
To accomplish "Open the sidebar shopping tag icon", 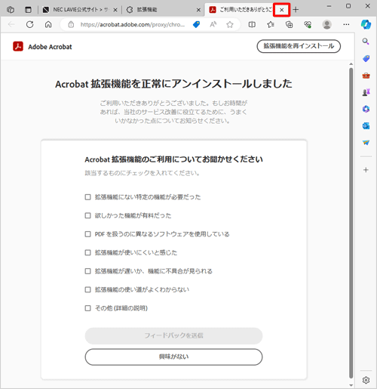I will coord(366,59).
